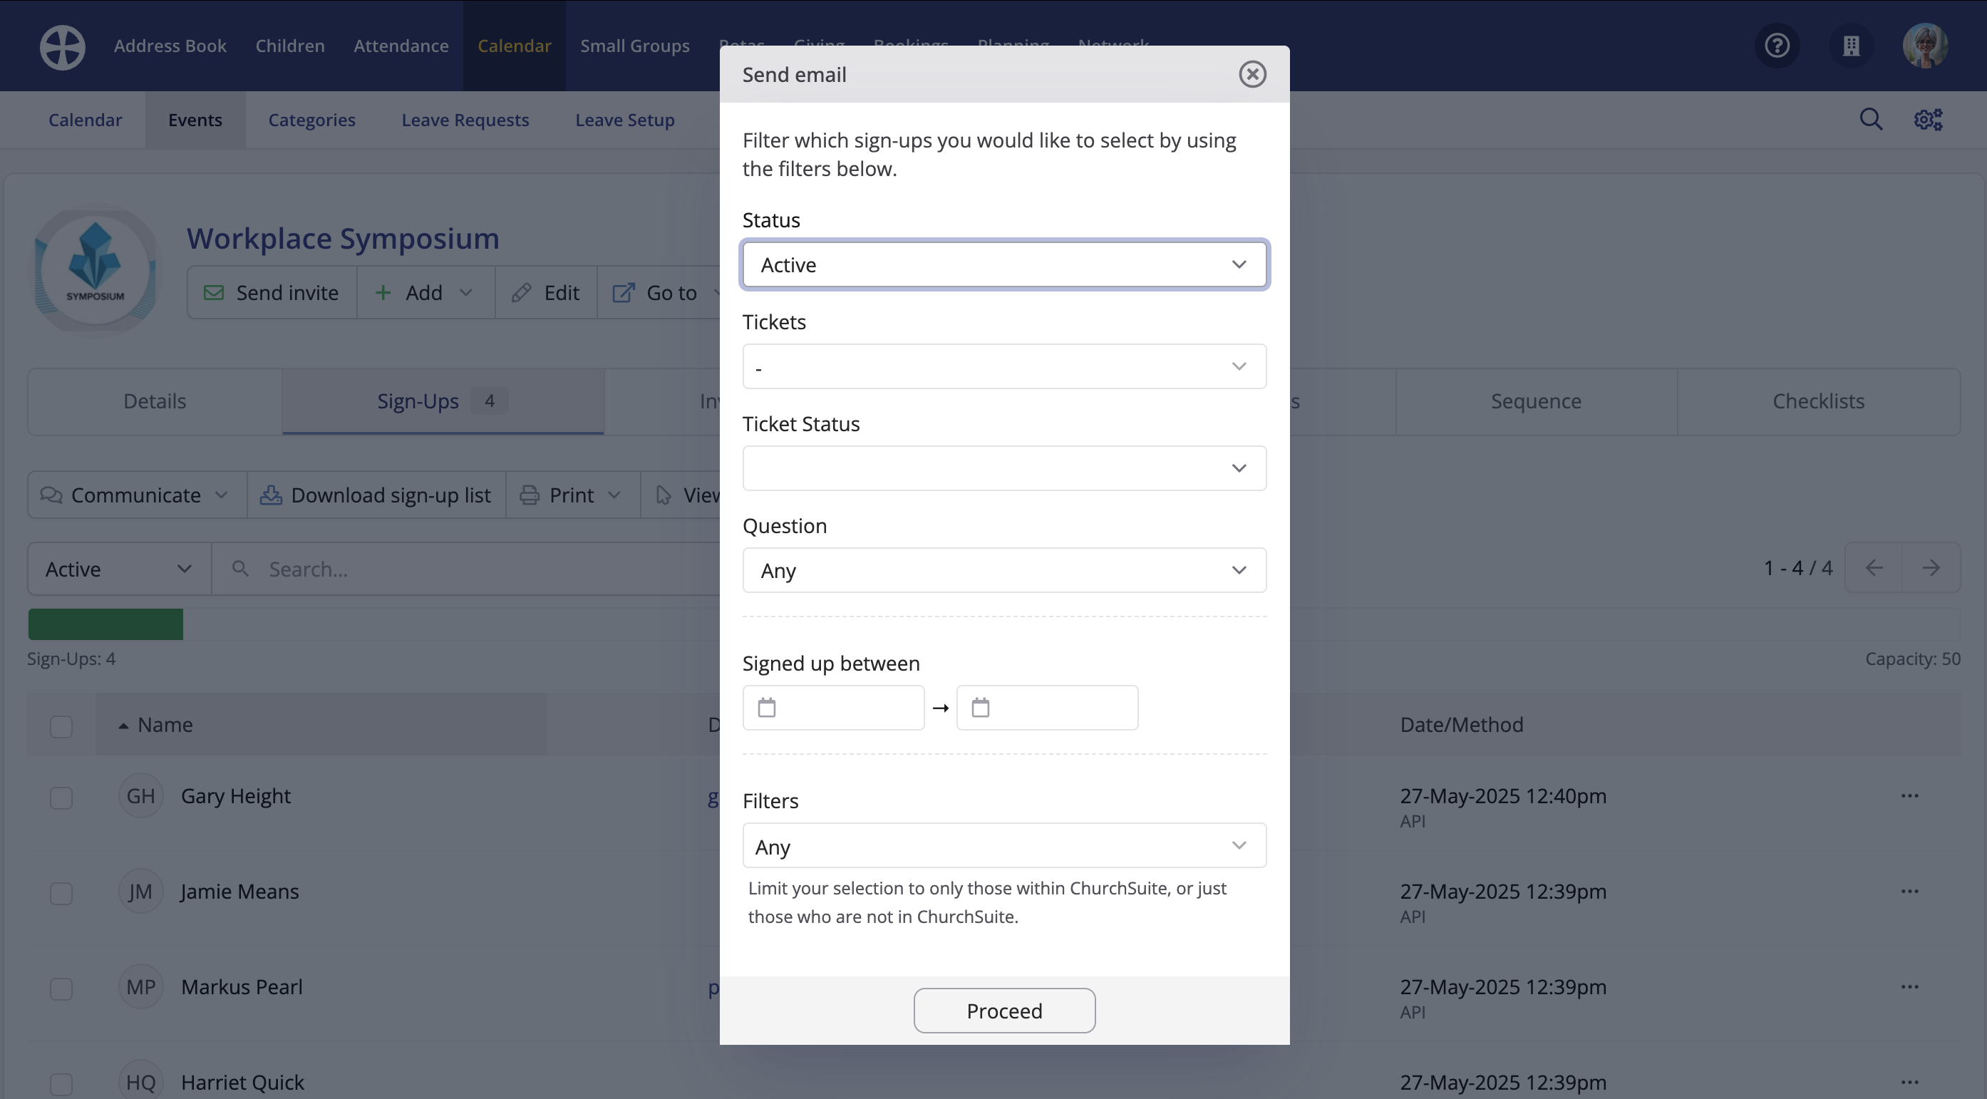Open actions menu for Jamie Means row
This screenshot has width=1987, height=1099.
pyautogui.click(x=1910, y=892)
